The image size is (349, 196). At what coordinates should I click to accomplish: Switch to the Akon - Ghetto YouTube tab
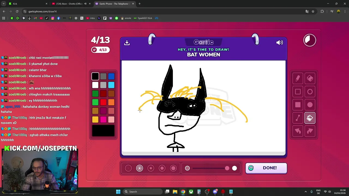click(x=71, y=4)
